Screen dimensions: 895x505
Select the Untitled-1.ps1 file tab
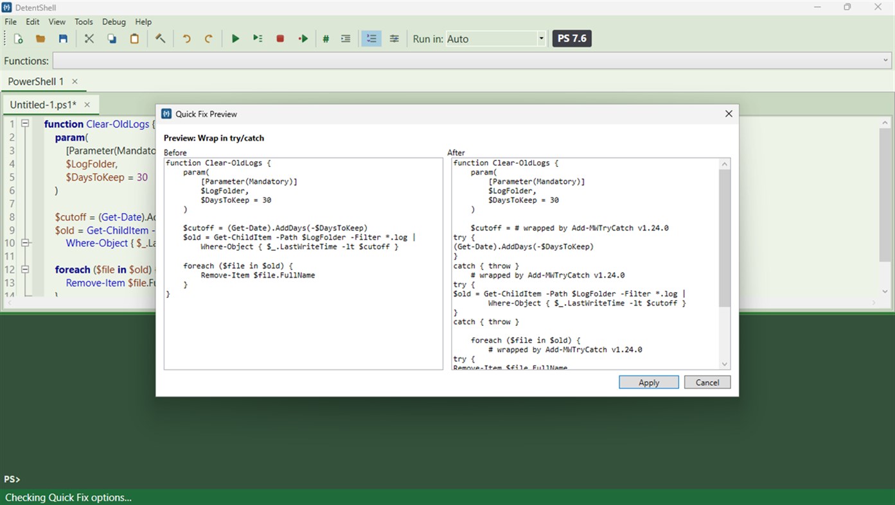click(x=43, y=105)
